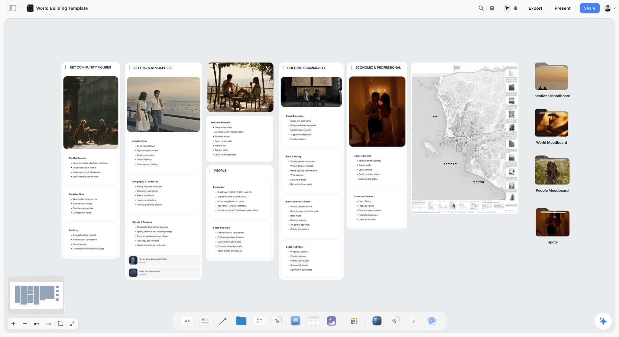This screenshot has height=337, width=619.
Task: Click The Wise Elder card title
Action: click(76, 194)
